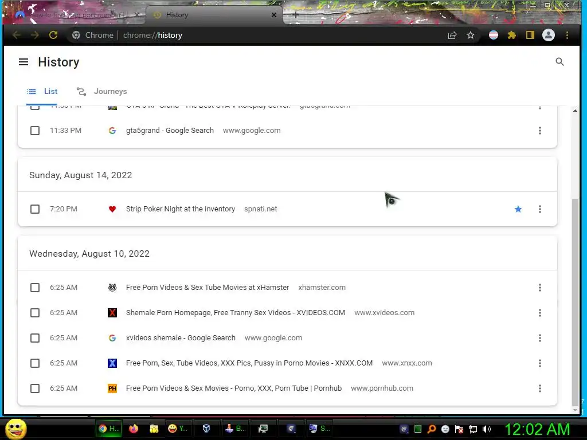
Task: Open actions menu for www.pornhub.com row
Action: pyautogui.click(x=540, y=388)
